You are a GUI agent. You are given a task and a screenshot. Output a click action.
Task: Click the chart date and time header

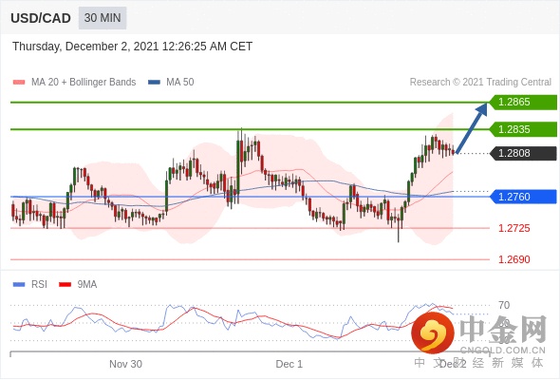coord(133,47)
